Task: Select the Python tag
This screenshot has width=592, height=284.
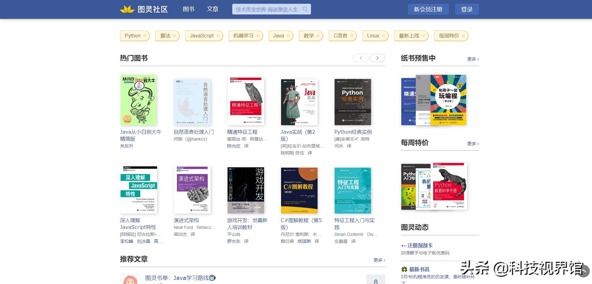Action: (x=135, y=36)
